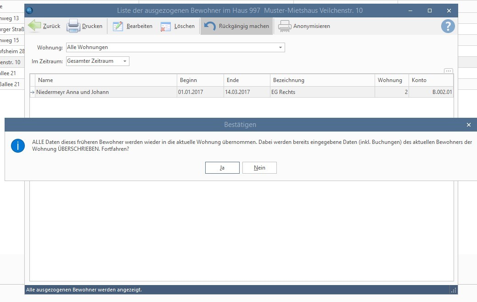The image size is (477, 302).
Task: Sort by the Konto column header
Action: point(431,80)
